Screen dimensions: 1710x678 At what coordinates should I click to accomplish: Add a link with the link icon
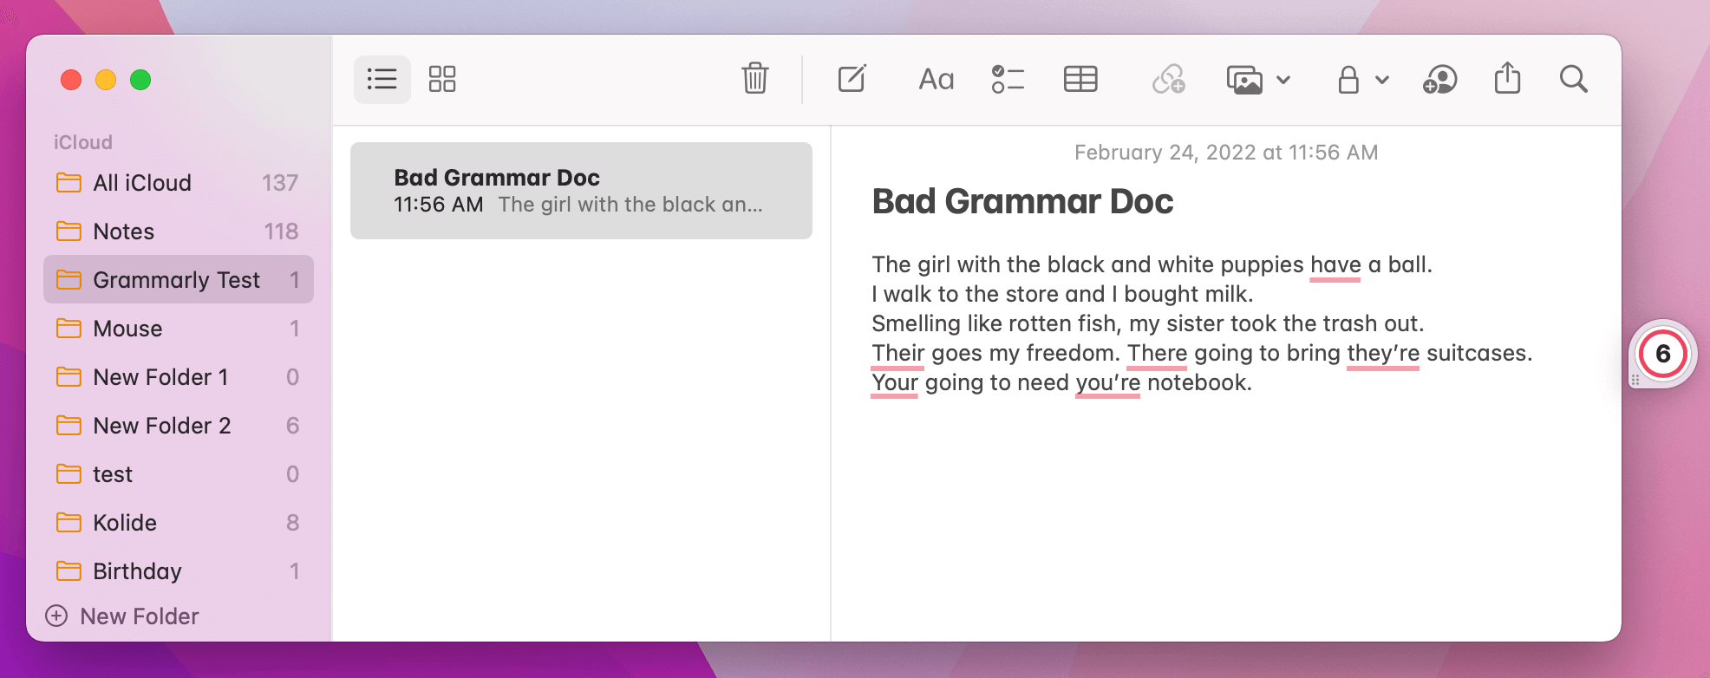1168,80
